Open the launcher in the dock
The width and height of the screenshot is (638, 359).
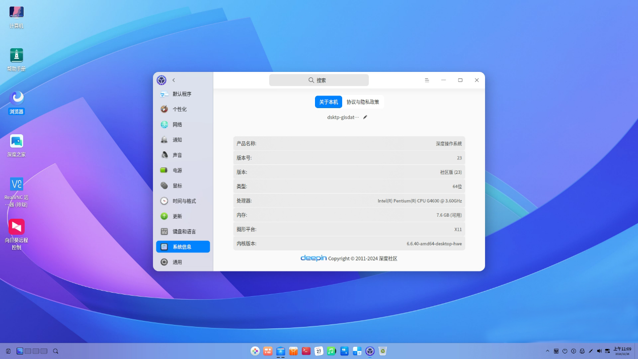point(256,351)
